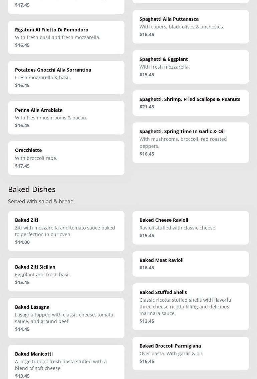Click the $21.45 price on the shrimp spaghetti
The height and width of the screenshot is (379, 257).
tap(147, 107)
